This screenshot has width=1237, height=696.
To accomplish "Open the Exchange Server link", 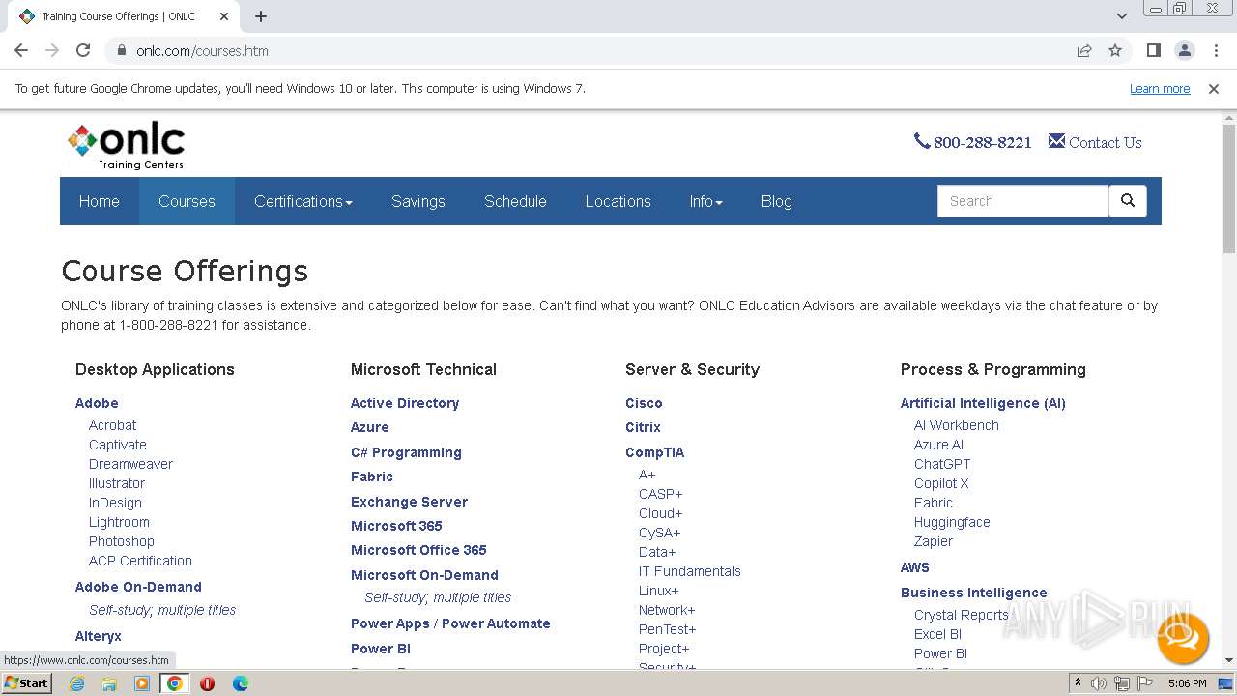I will (409, 502).
